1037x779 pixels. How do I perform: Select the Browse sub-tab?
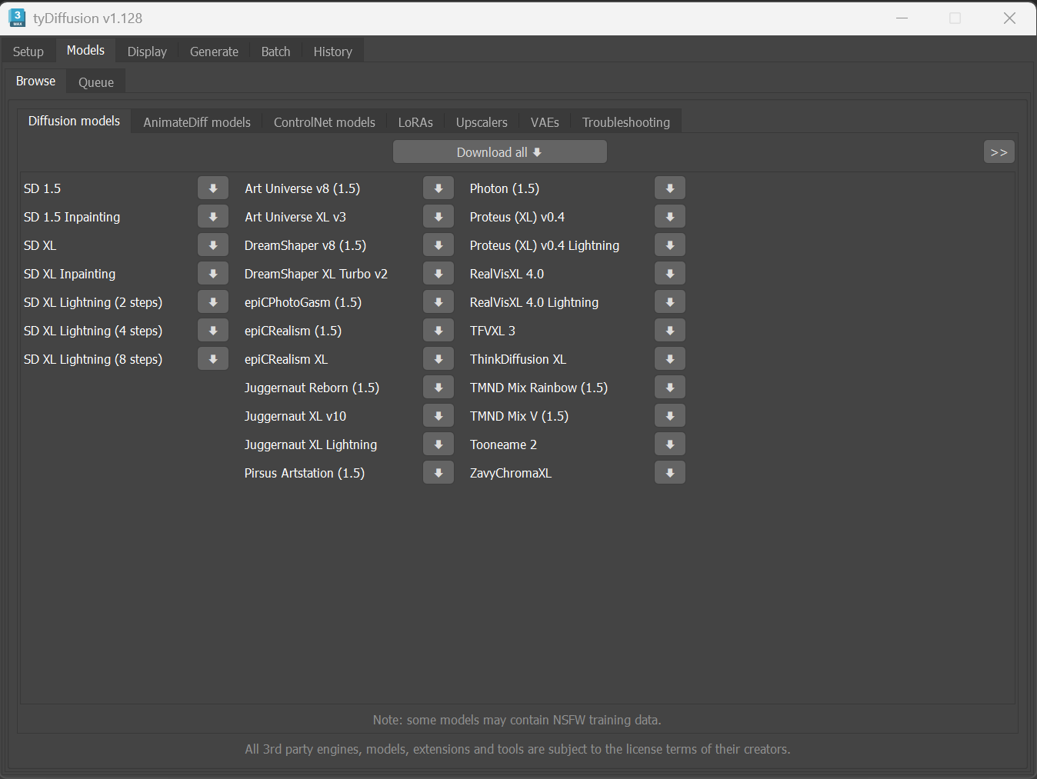pos(35,81)
